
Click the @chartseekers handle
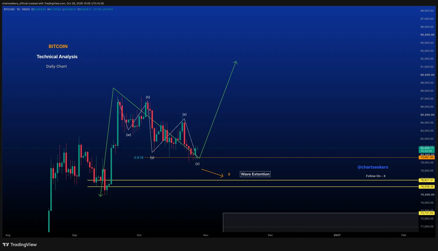(x=373, y=167)
